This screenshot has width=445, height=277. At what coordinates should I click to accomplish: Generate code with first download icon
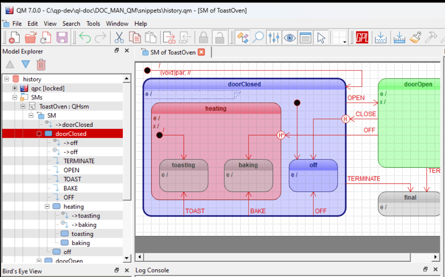point(381,37)
